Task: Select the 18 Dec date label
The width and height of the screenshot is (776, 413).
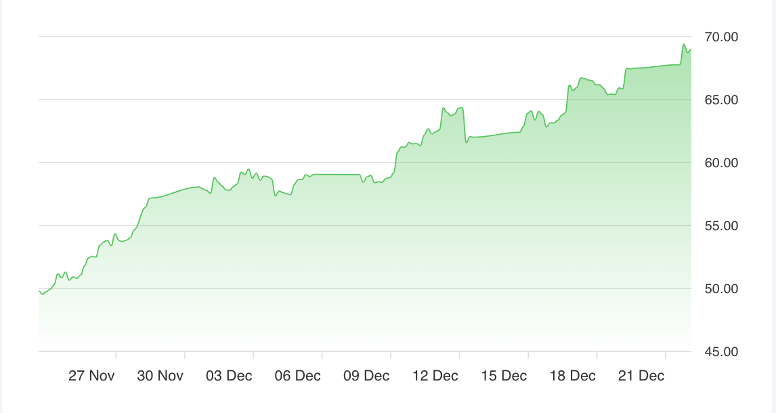Action: pos(573,376)
